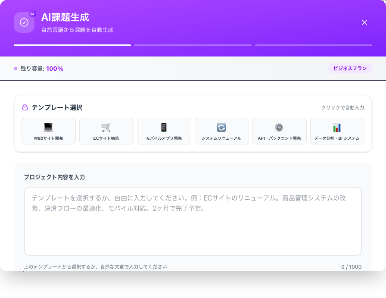Jump to the third progress step bar

pyautogui.click(x=314, y=45)
